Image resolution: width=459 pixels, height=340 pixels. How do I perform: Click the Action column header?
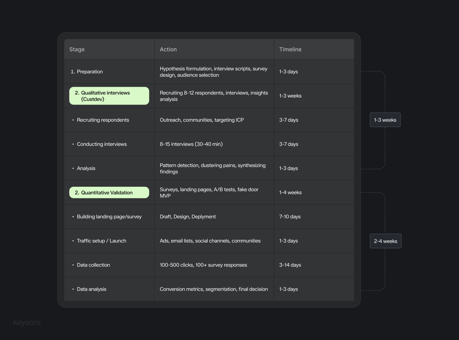pyautogui.click(x=168, y=49)
